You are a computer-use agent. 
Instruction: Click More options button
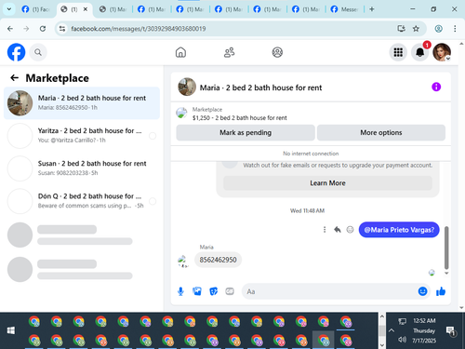(x=381, y=132)
